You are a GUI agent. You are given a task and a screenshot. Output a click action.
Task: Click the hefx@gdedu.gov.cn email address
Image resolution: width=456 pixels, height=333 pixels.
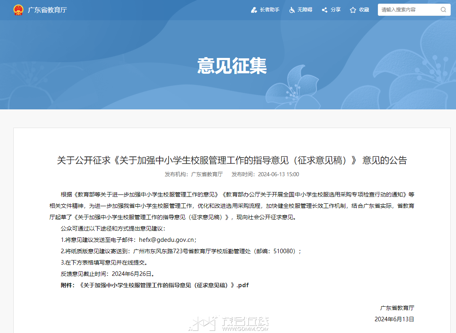pyautogui.click(x=166, y=240)
